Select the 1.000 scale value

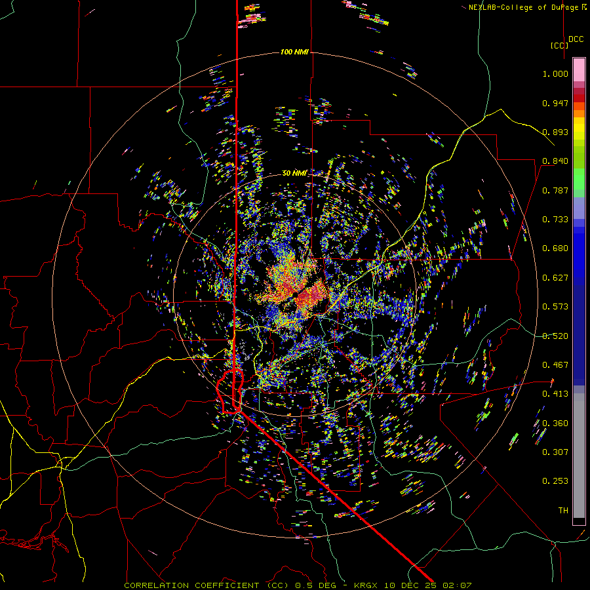555,73
